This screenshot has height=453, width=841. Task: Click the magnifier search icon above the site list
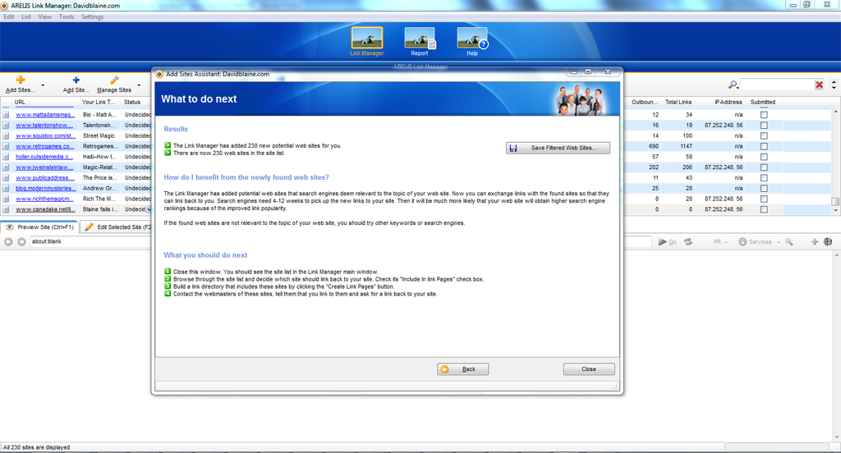point(733,85)
